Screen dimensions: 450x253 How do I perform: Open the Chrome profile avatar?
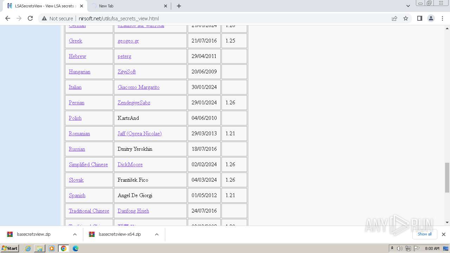pos(431,18)
